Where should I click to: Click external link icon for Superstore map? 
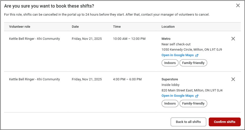(x=197, y=96)
